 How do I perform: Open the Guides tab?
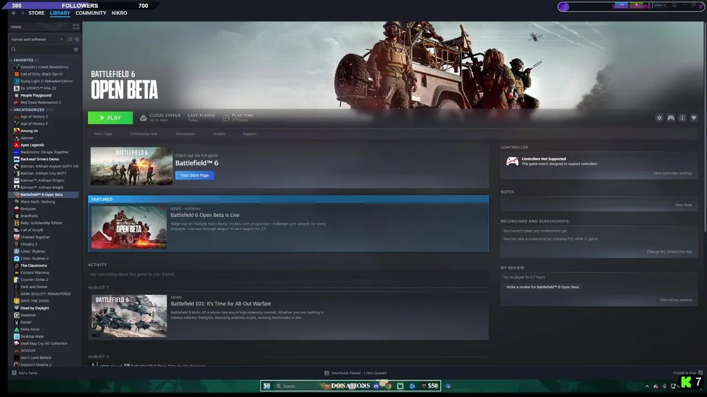coord(219,133)
